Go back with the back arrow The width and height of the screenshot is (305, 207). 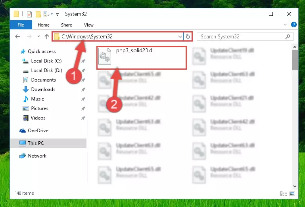pyautogui.click(x=17, y=36)
